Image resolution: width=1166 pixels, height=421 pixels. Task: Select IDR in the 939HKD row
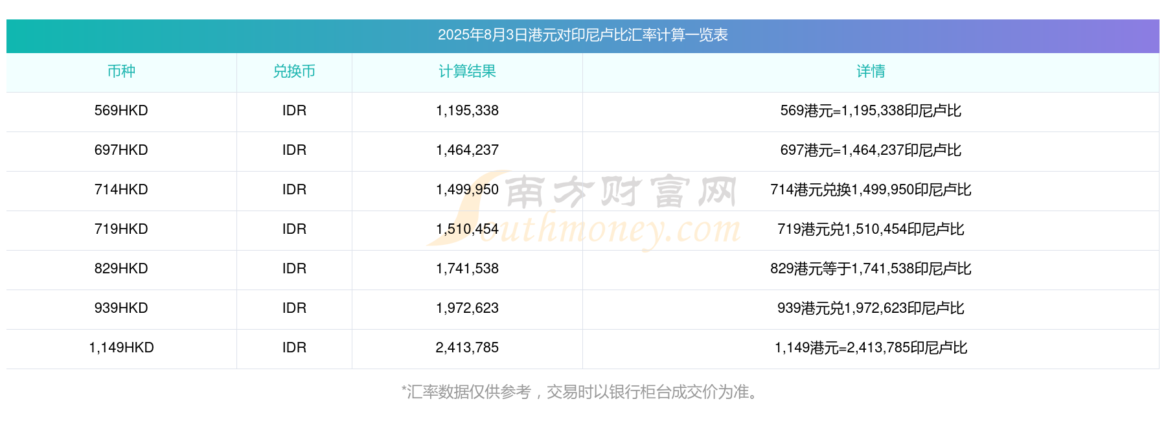[294, 308]
